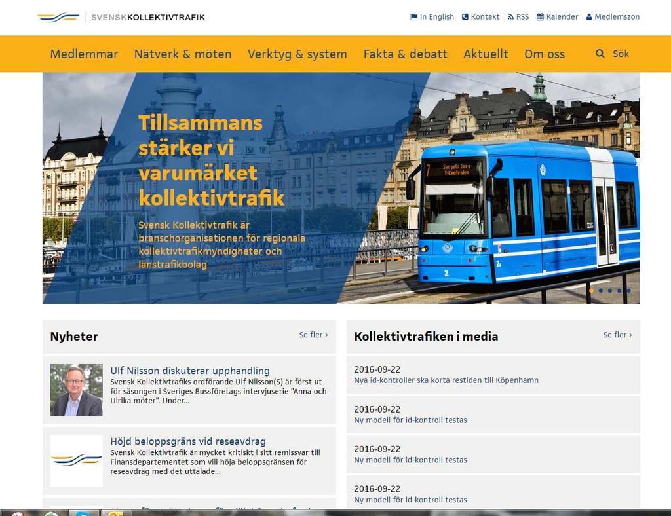This screenshot has width=671, height=516.
Task: Click the Svensk Kollektivtrafik wave logo
Action: tap(58, 18)
